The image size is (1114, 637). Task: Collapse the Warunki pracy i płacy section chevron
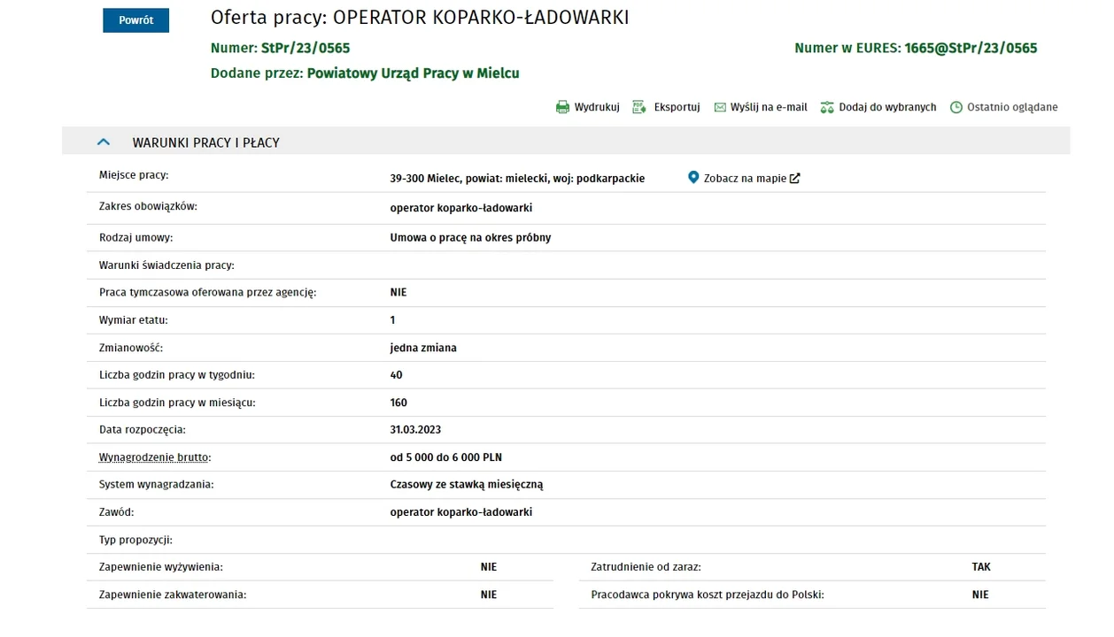104,142
